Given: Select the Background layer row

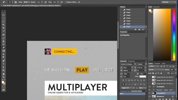Looking at the screenshot, I should click(162, 96).
